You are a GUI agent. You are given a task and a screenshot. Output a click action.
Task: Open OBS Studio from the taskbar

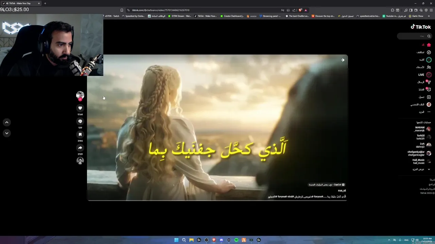[206, 240]
